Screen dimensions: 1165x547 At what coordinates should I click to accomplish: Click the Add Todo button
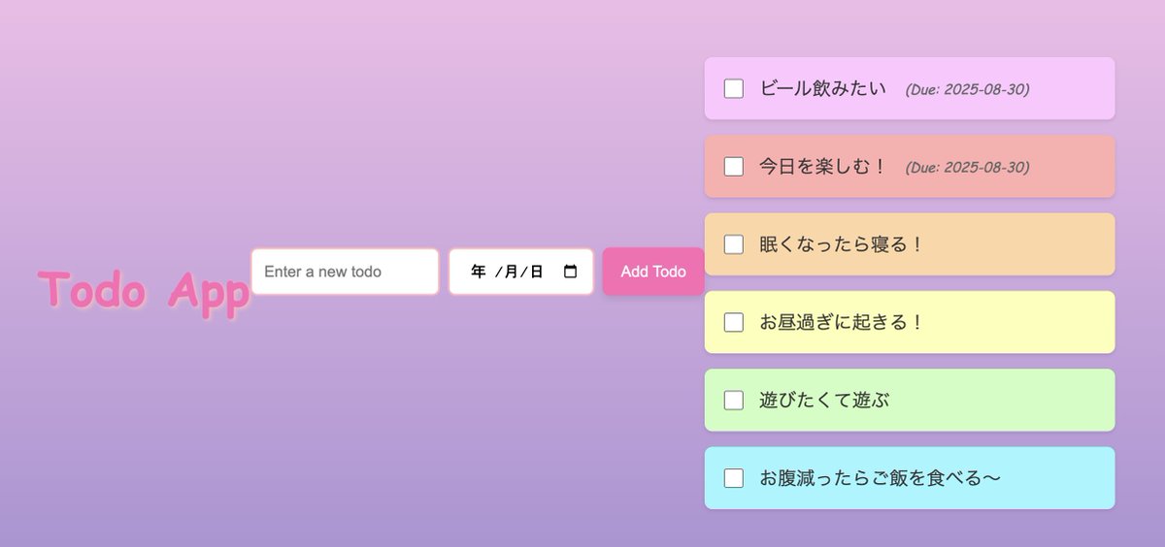click(653, 272)
